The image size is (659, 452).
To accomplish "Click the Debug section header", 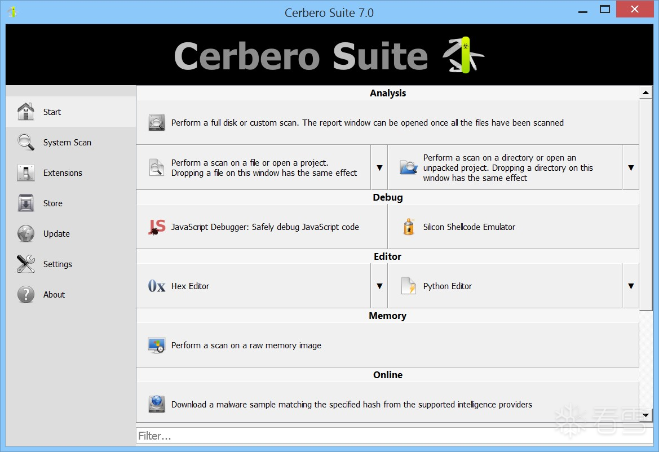I will tap(387, 197).
